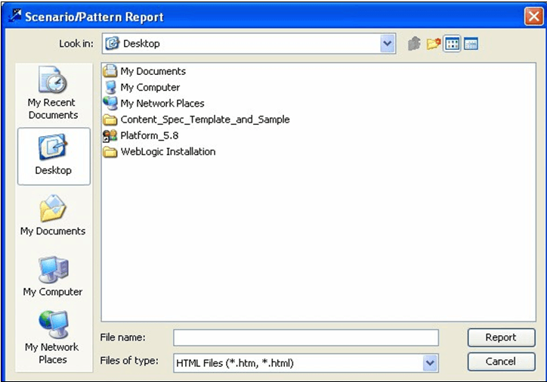Click 'My Documents' text in file list
Screen dimensions: 547x382
click(x=153, y=71)
